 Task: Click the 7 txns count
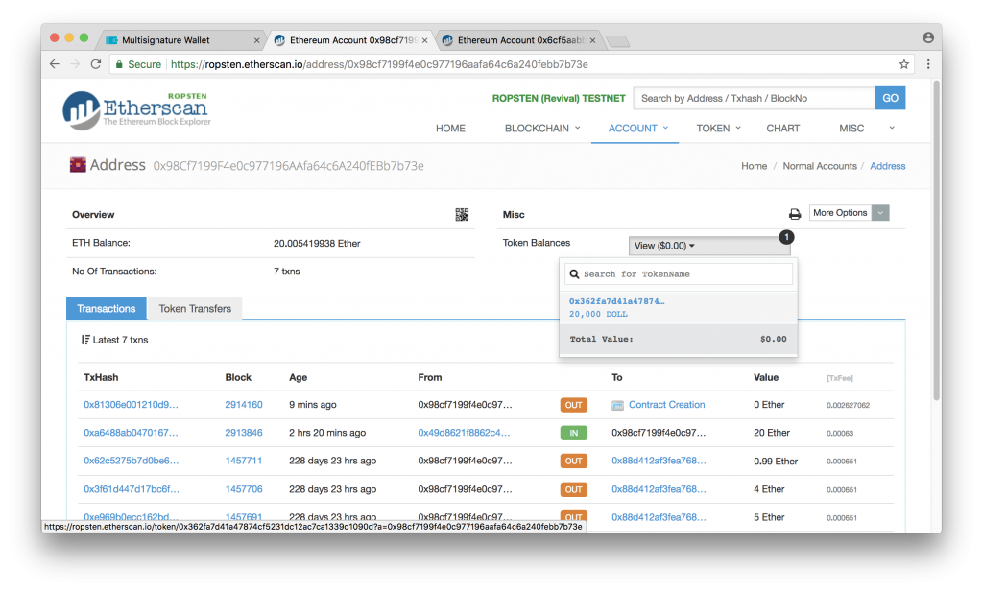pos(286,272)
